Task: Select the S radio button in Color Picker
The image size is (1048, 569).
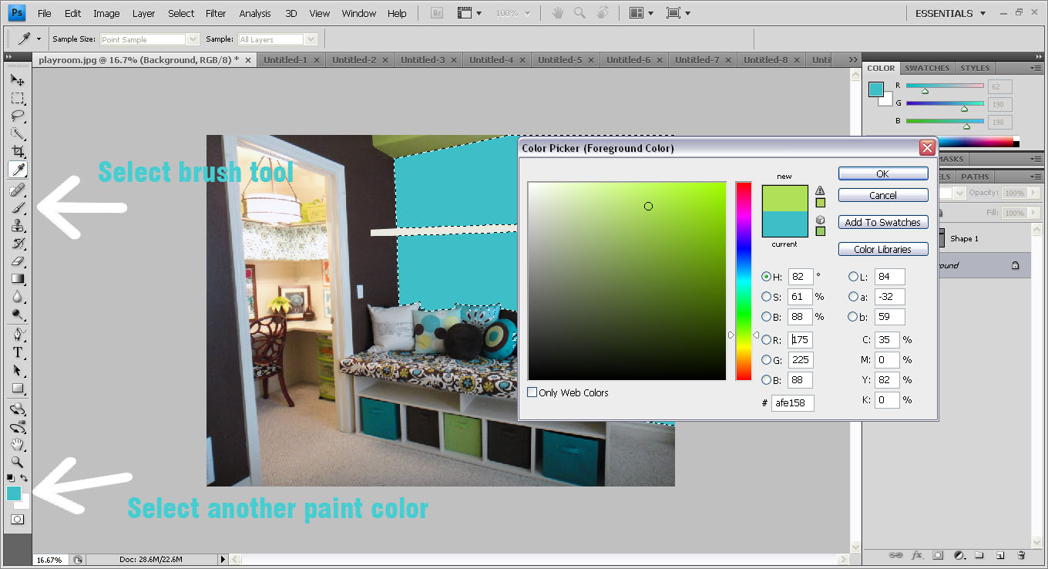Action: point(768,296)
